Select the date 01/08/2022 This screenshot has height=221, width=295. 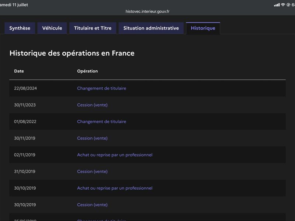click(x=25, y=122)
